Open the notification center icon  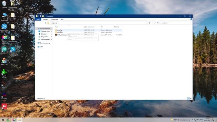[x=213, y=120]
